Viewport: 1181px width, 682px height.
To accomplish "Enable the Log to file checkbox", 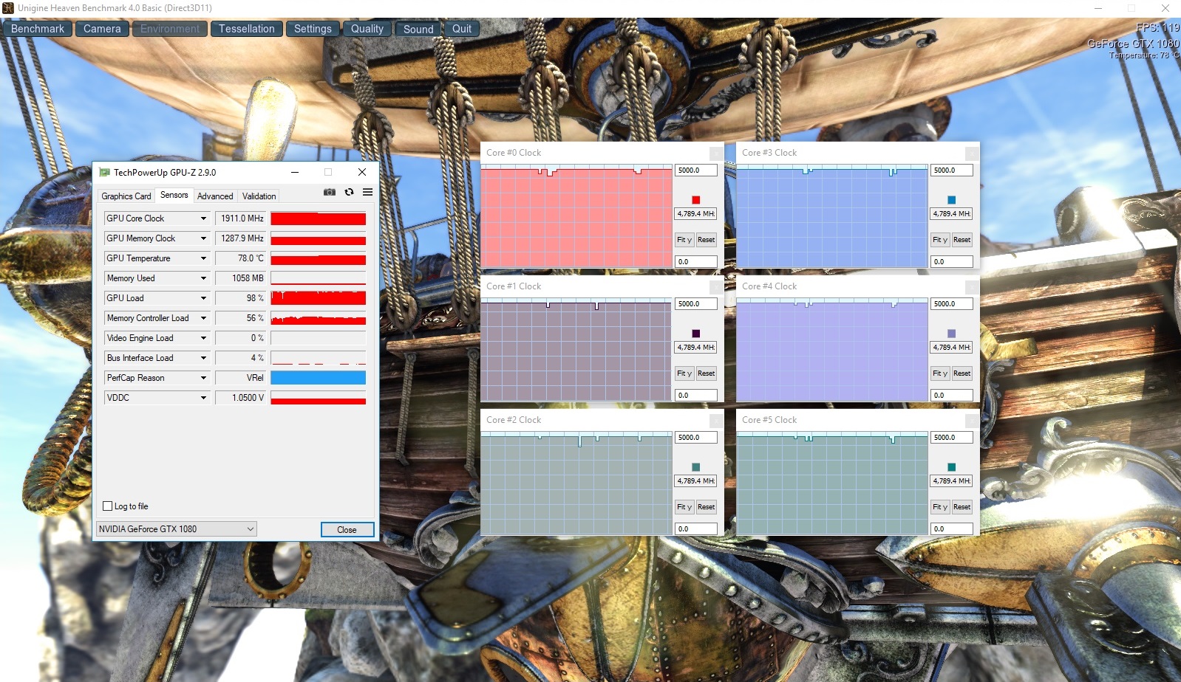I will 108,506.
